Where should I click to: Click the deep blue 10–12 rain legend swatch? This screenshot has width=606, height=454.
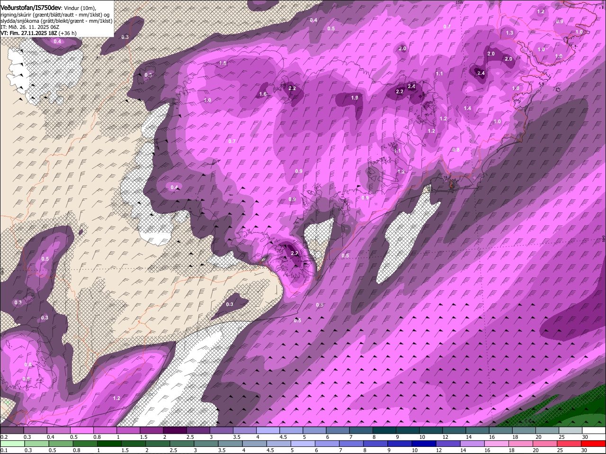click(425, 444)
